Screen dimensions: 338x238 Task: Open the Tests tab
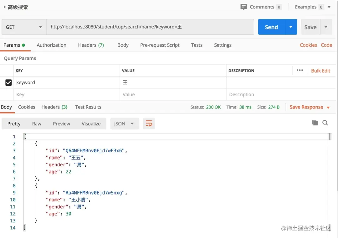(x=197, y=45)
